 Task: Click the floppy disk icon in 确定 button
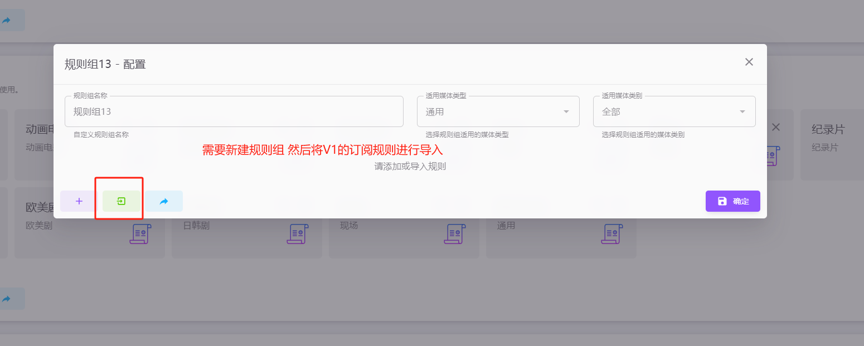pos(722,201)
